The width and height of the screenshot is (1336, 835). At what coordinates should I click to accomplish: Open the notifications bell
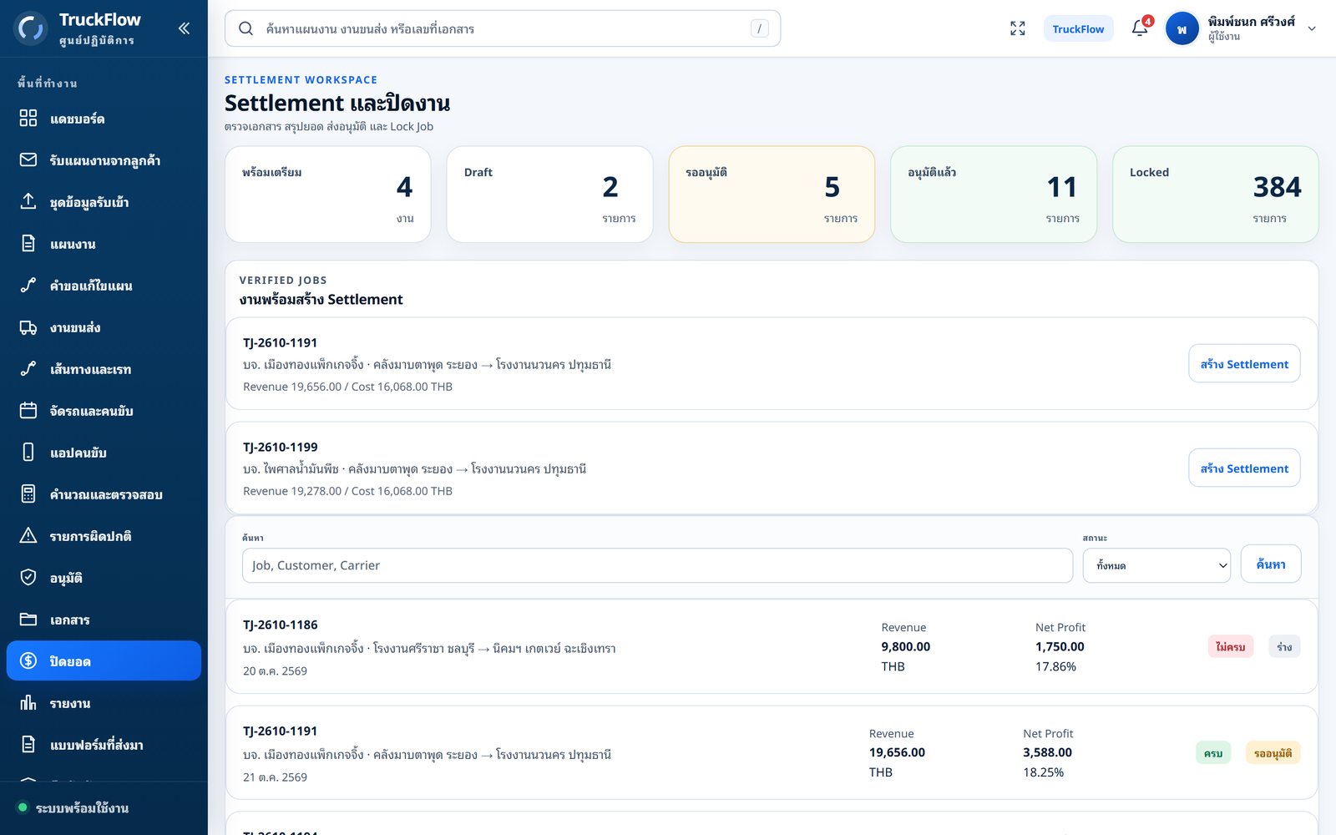point(1140,28)
